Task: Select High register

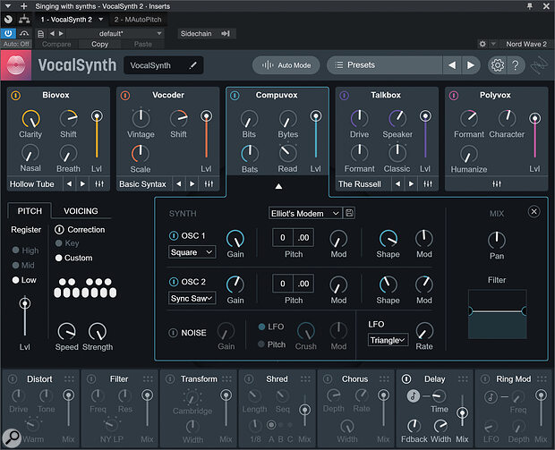Action: (15, 250)
